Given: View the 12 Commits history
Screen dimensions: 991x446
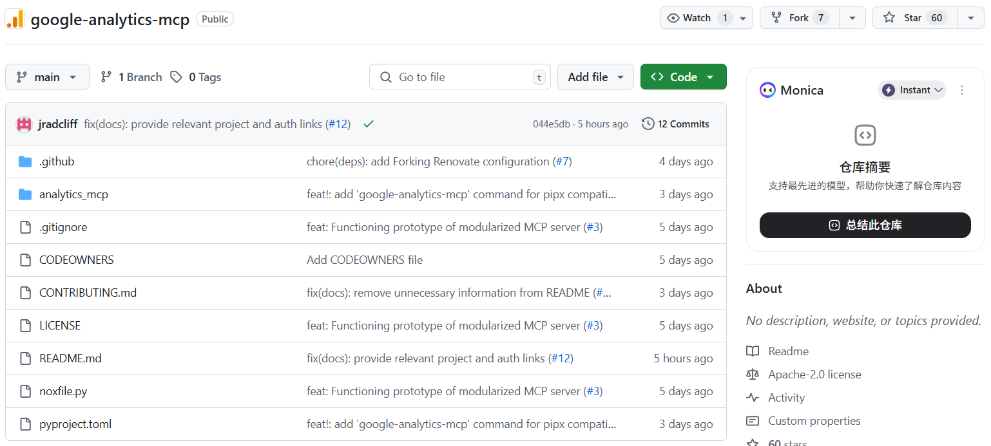Looking at the screenshot, I should pos(676,124).
